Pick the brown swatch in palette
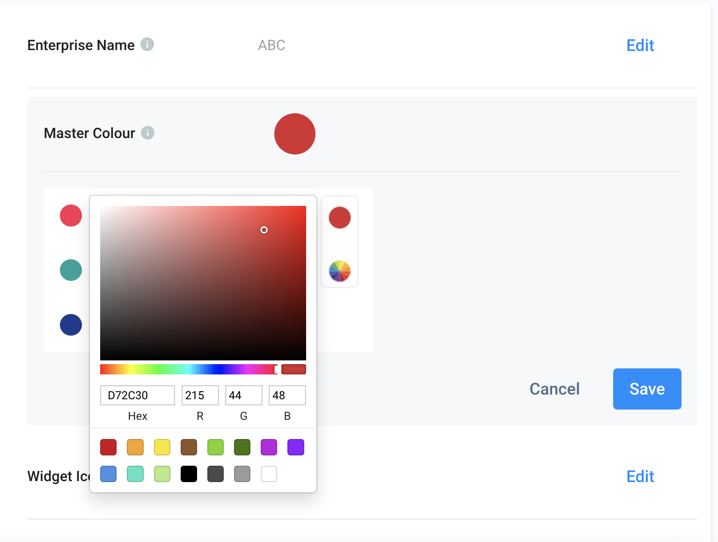The height and width of the screenshot is (542, 718). click(x=189, y=447)
